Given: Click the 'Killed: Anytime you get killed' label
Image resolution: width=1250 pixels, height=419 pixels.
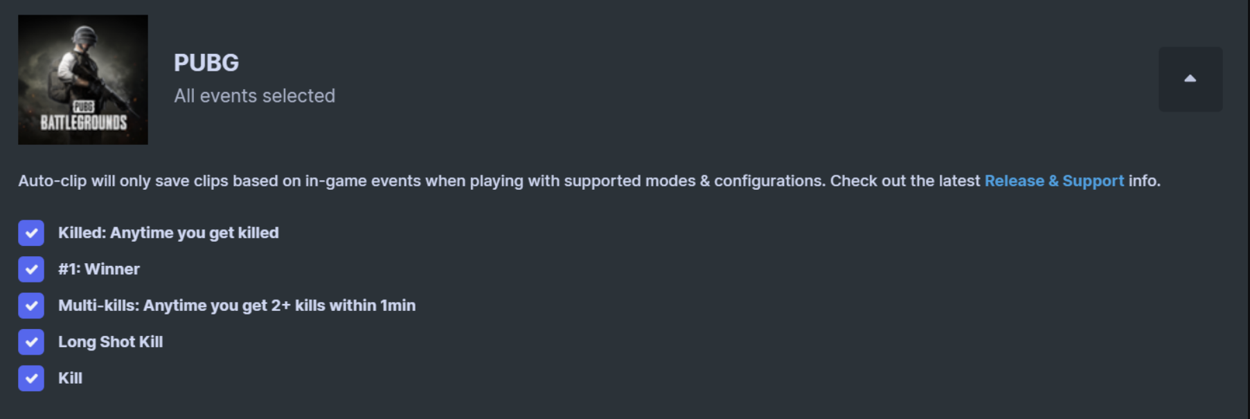Looking at the screenshot, I should (x=168, y=233).
